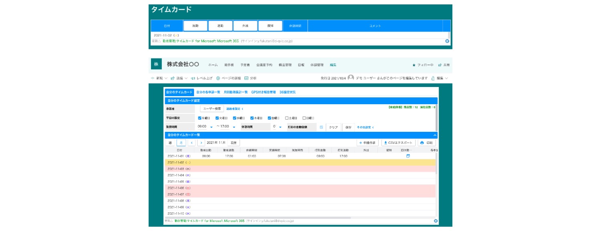The image size is (601, 234).
Task: Click クリア button
Action: (334, 127)
